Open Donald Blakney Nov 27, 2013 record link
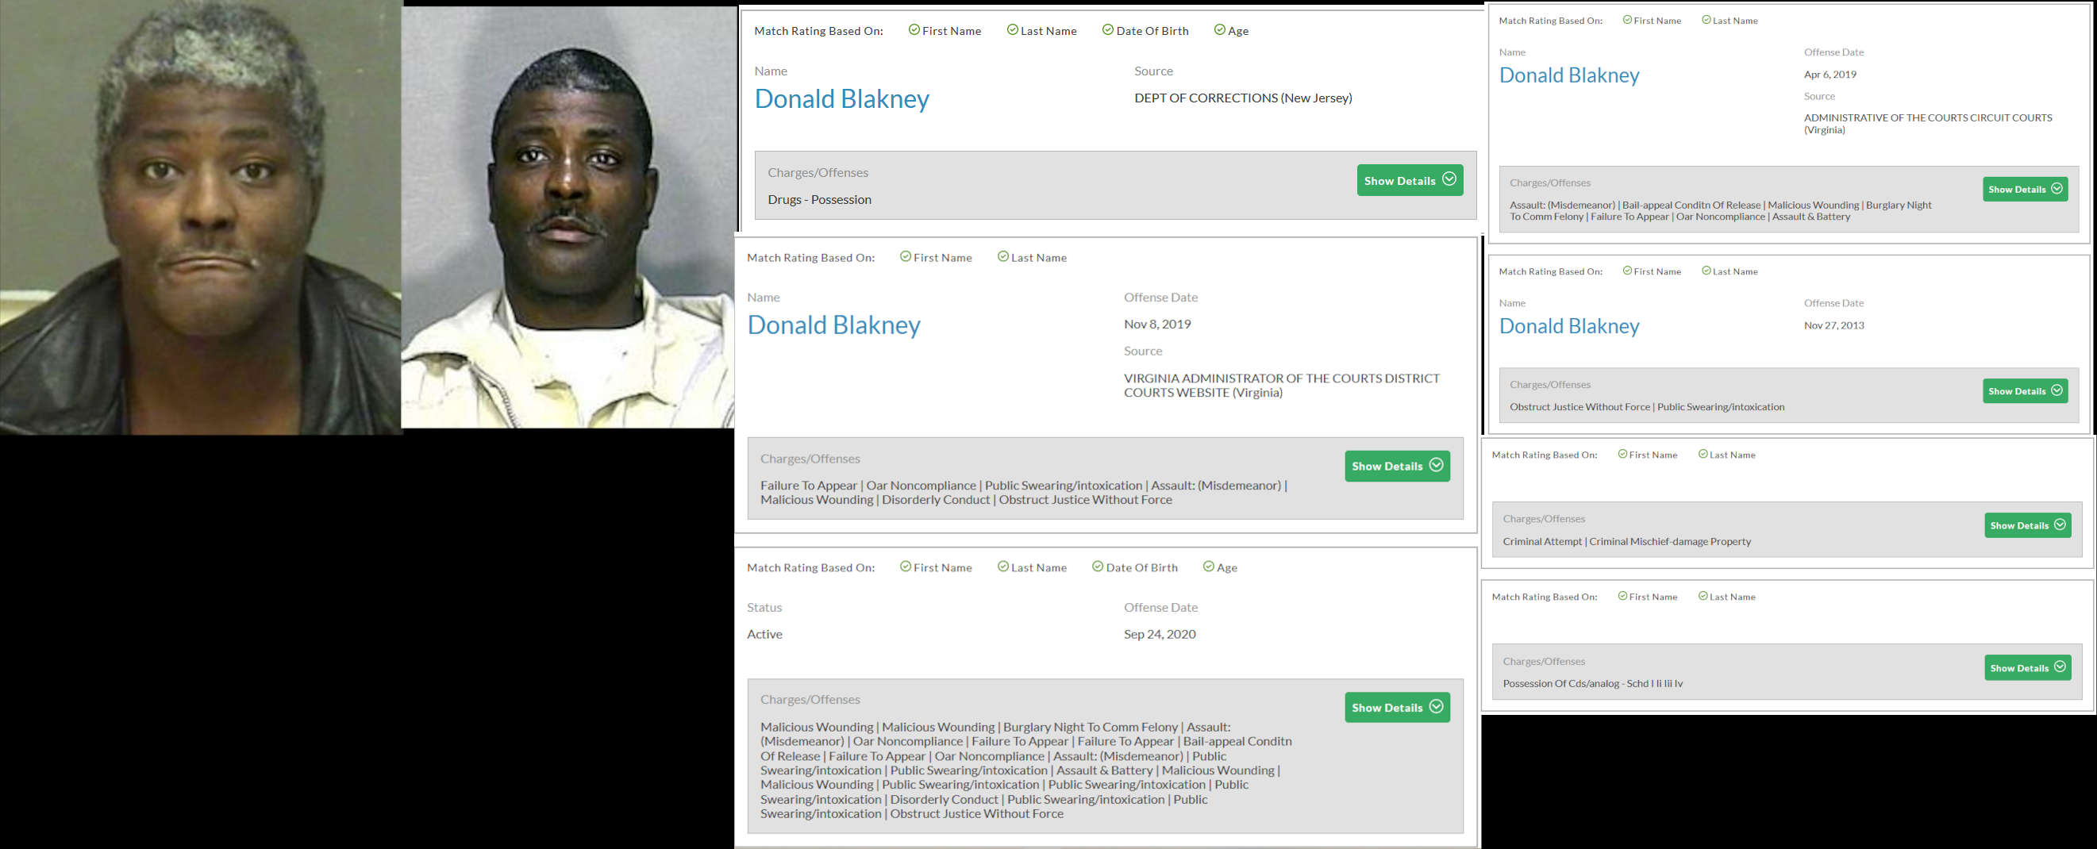2097x849 pixels. tap(1568, 325)
